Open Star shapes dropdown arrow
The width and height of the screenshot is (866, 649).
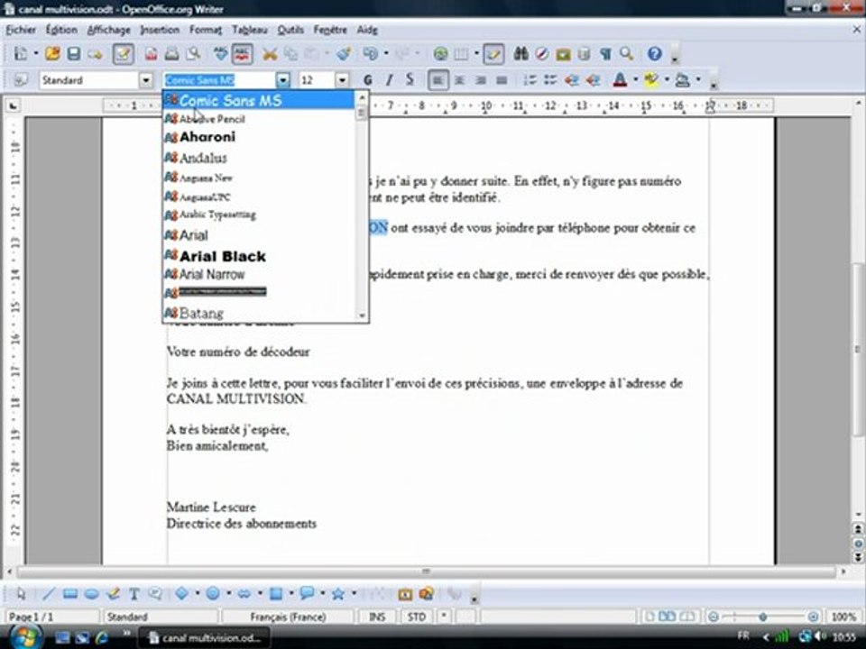(354, 594)
